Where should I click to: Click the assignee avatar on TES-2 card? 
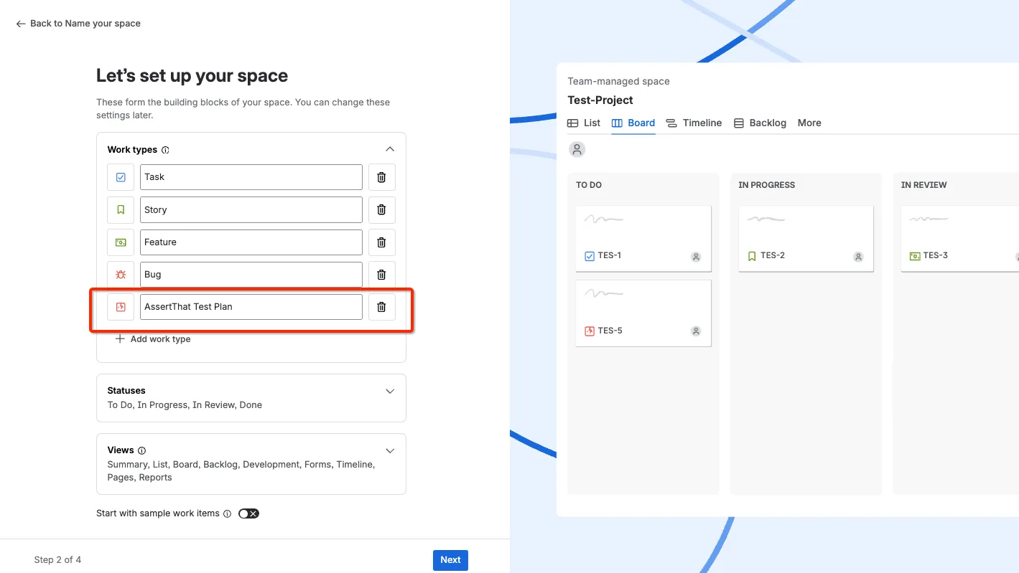(858, 257)
